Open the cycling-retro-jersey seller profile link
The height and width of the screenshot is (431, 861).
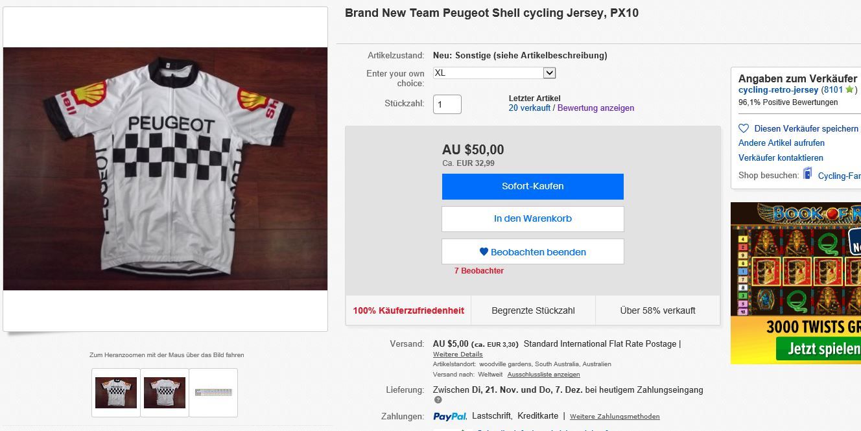778,90
